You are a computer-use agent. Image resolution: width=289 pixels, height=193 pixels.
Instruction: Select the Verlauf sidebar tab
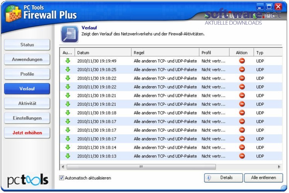[27, 88]
